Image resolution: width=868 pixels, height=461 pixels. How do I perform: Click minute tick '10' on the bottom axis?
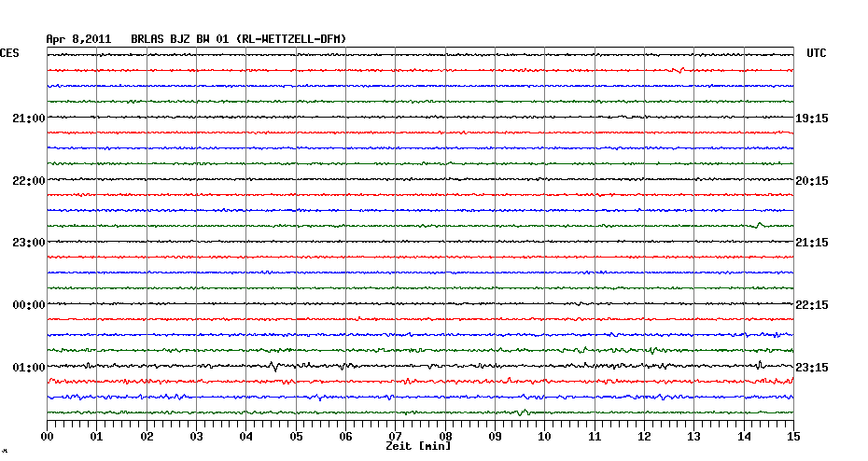coord(545,436)
